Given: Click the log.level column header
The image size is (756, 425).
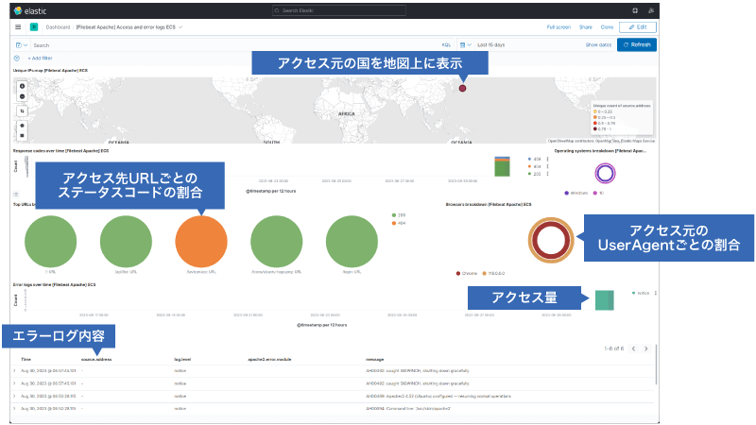Looking at the screenshot, I should (x=182, y=360).
